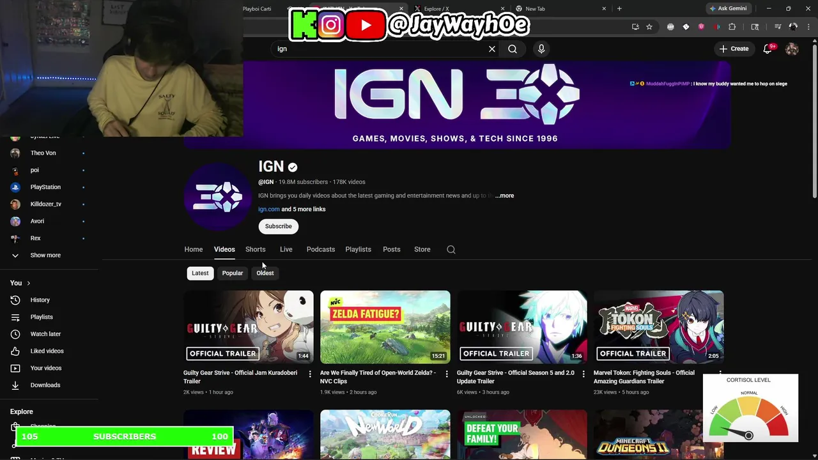Open the ign.com link
This screenshot has width=818, height=460.
pyautogui.click(x=269, y=209)
